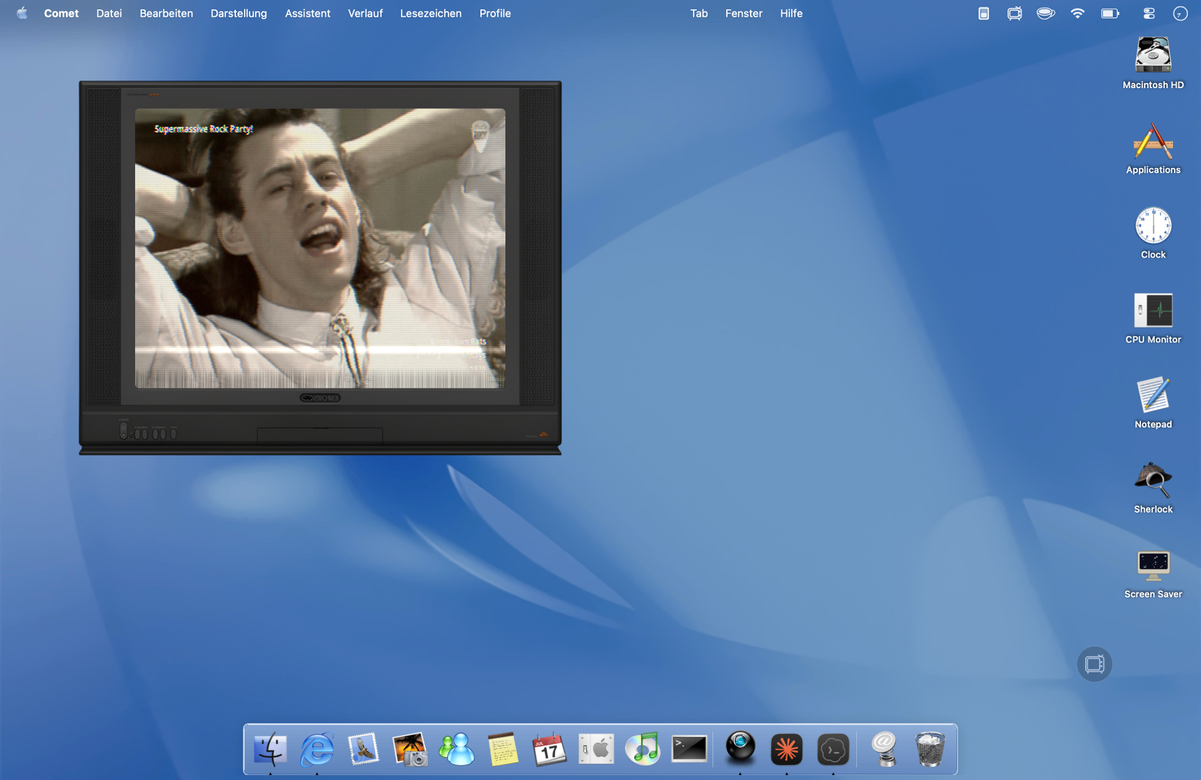Open the Mail stamp icon in dock

point(363,749)
